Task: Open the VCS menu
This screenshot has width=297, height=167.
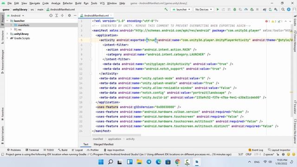Action: [102, 3]
